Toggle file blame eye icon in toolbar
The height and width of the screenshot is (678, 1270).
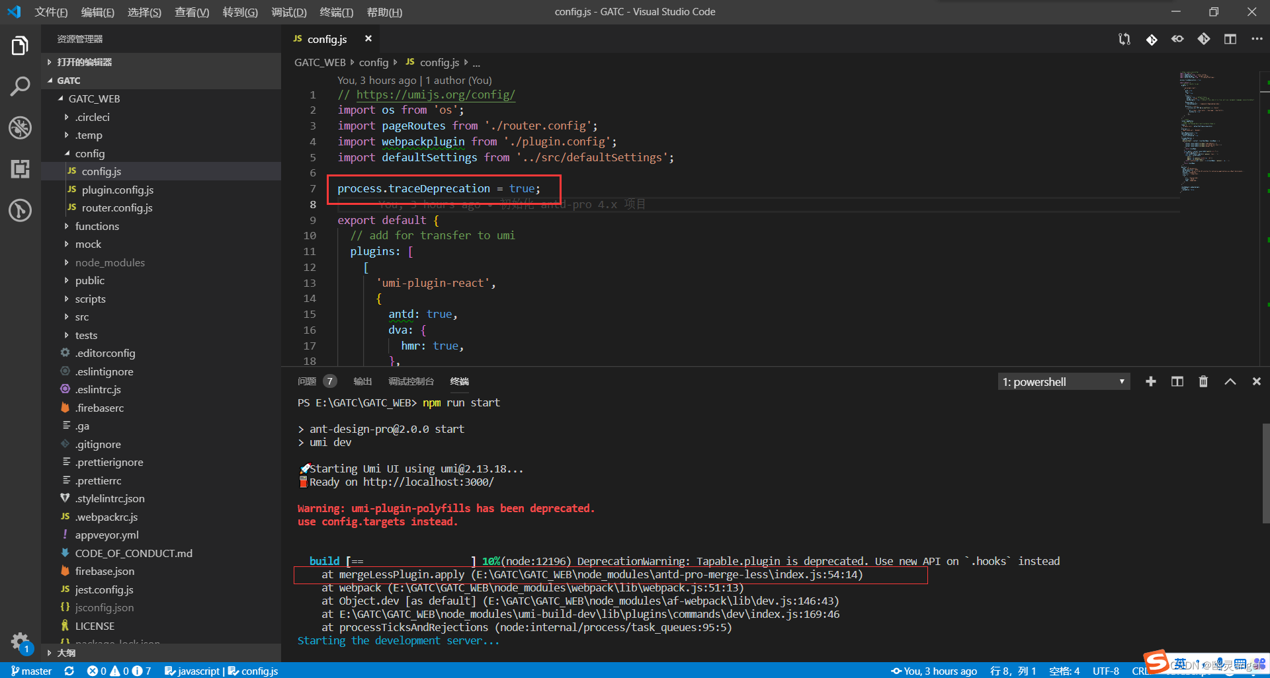coord(1177,39)
